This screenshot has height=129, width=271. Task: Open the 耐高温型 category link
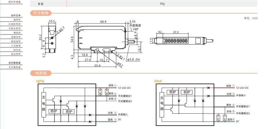click(16, 41)
